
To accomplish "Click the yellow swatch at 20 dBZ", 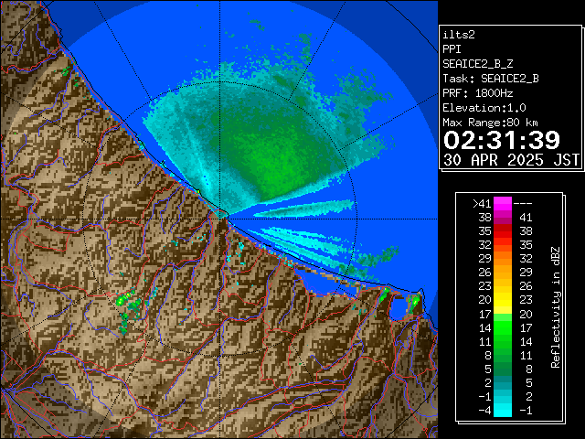I will tap(503, 300).
